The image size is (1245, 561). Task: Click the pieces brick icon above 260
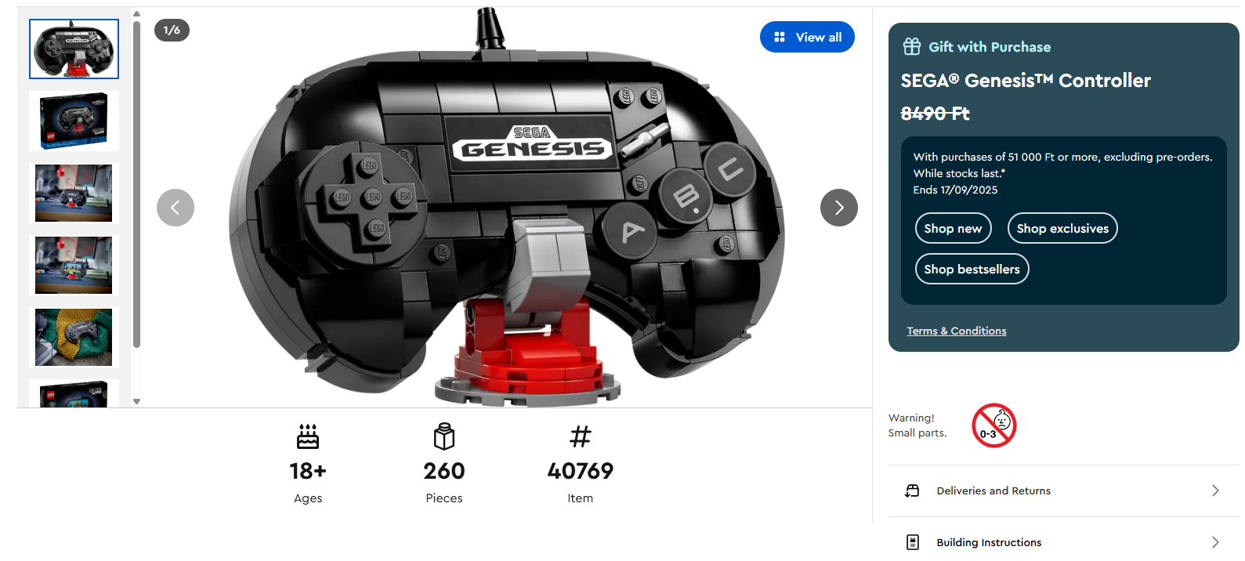[444, 436]
